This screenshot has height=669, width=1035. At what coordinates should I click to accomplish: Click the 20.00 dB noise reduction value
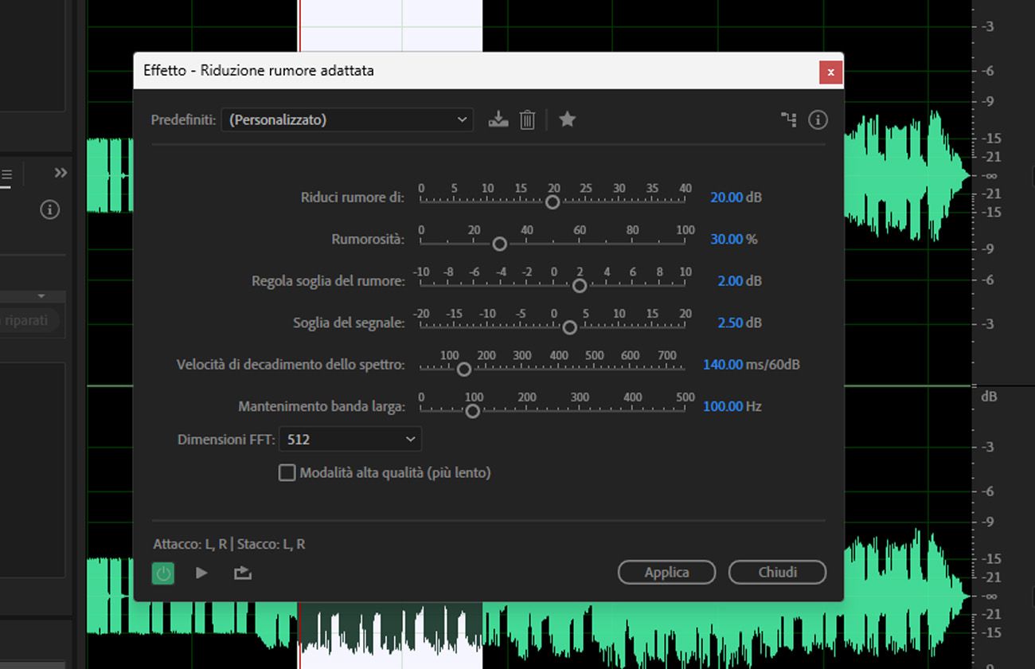pyautogui.click(x=726, y=198)
